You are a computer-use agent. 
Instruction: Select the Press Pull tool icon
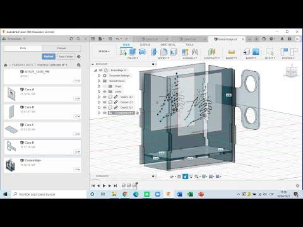tap(154, 52)
